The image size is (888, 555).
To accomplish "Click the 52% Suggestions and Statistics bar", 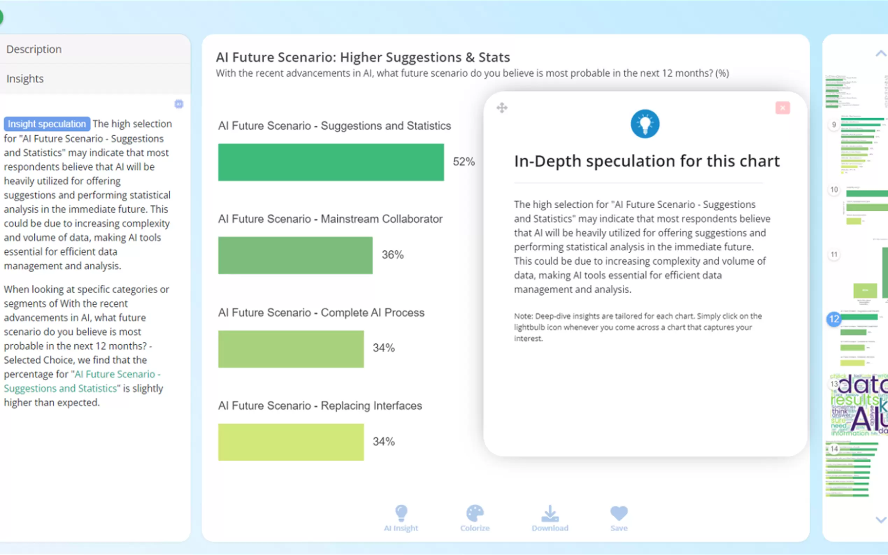I will [331, 162].
